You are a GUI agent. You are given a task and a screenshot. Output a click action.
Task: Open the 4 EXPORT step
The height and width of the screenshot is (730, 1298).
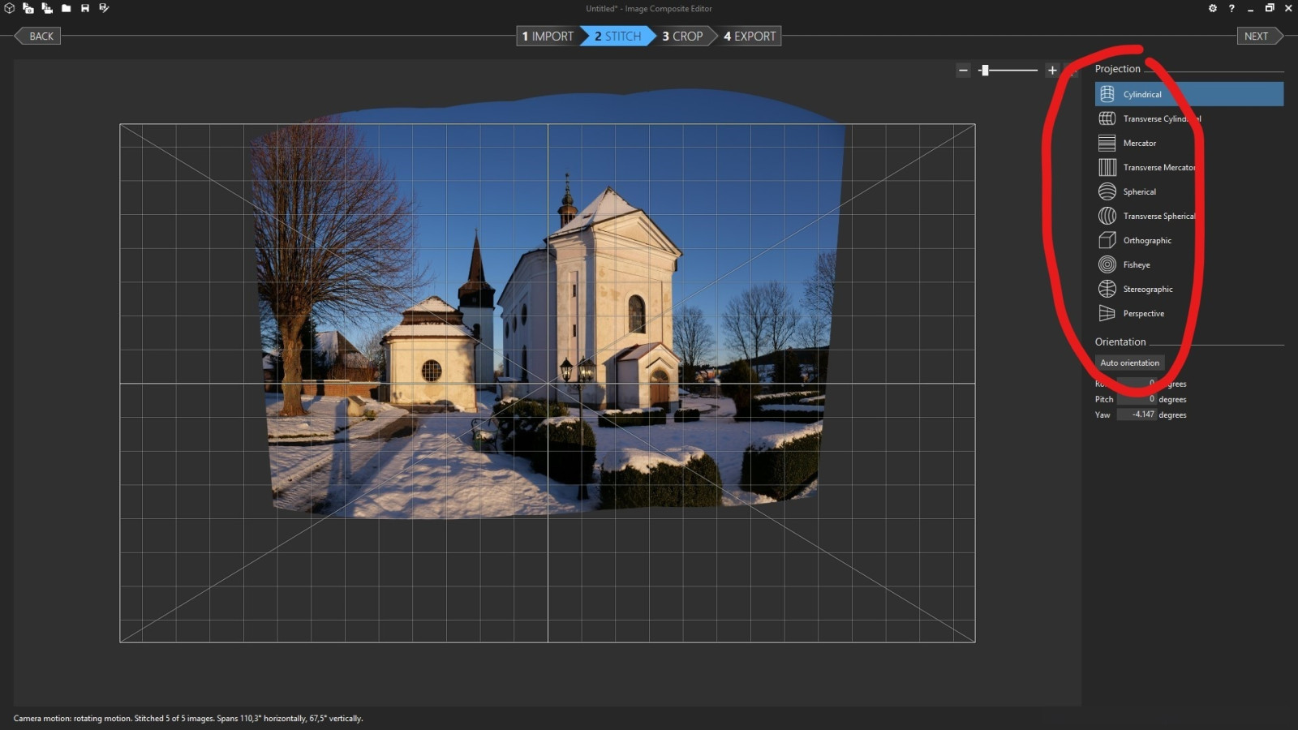[x=750, y=36]
